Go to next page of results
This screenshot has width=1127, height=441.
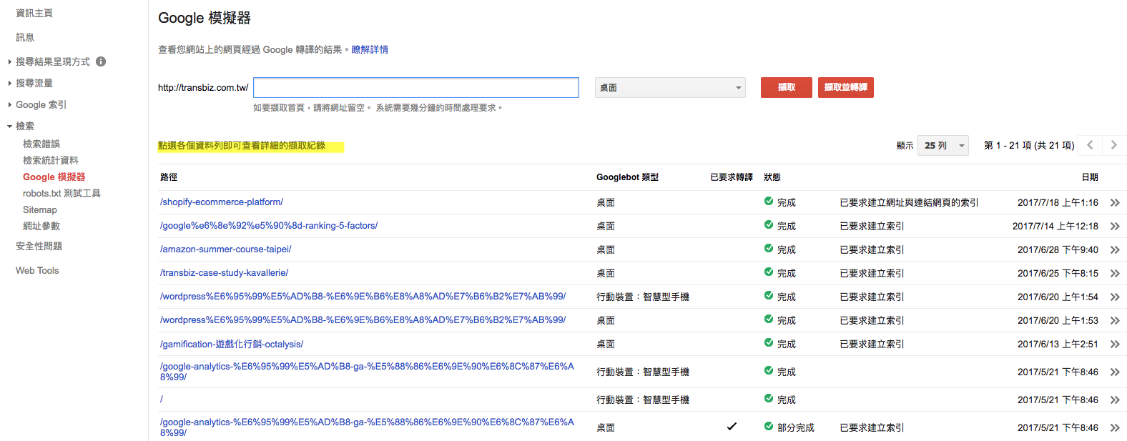click(x=1113, y=145)
